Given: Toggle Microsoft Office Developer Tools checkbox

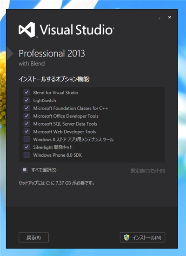Looking at the screenshot, I should pyautogui.click(x=27, y=116).
